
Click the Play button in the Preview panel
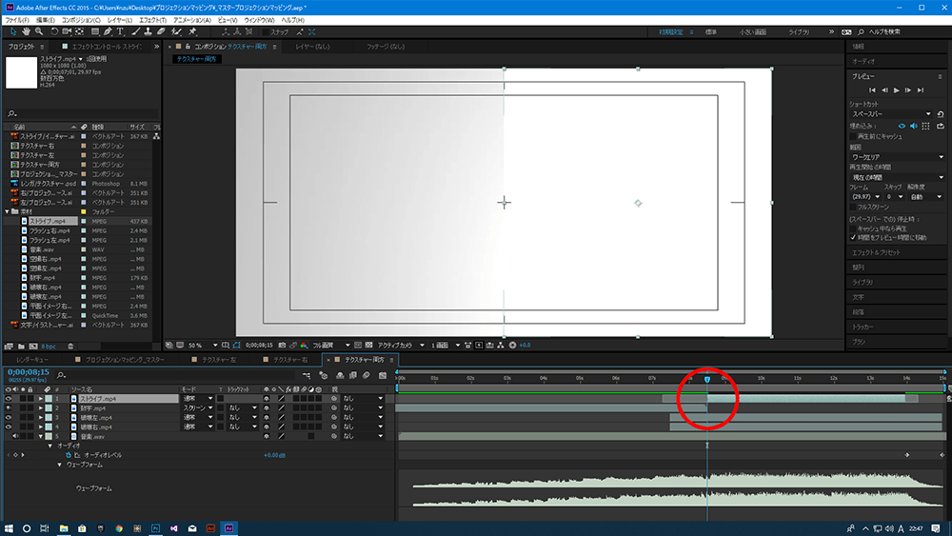[x=896, y=89]
